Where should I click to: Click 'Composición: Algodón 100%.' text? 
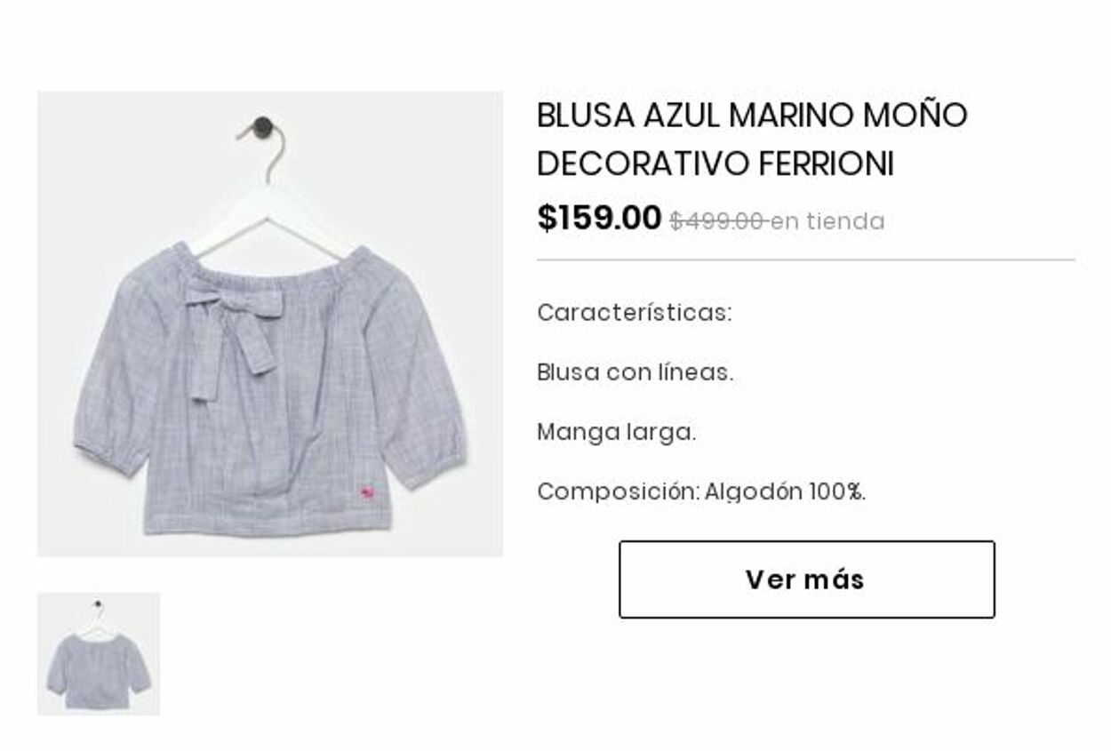(x=702, y=491)
